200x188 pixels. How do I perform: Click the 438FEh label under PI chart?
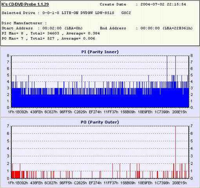(36, 112)
